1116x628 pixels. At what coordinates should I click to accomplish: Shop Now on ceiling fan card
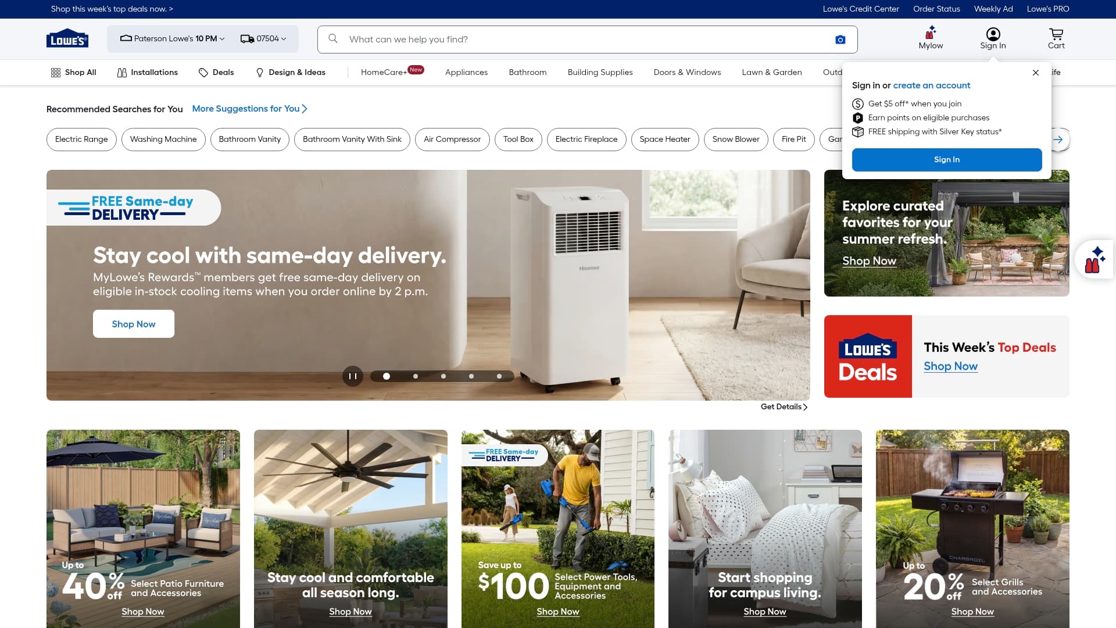350,612
